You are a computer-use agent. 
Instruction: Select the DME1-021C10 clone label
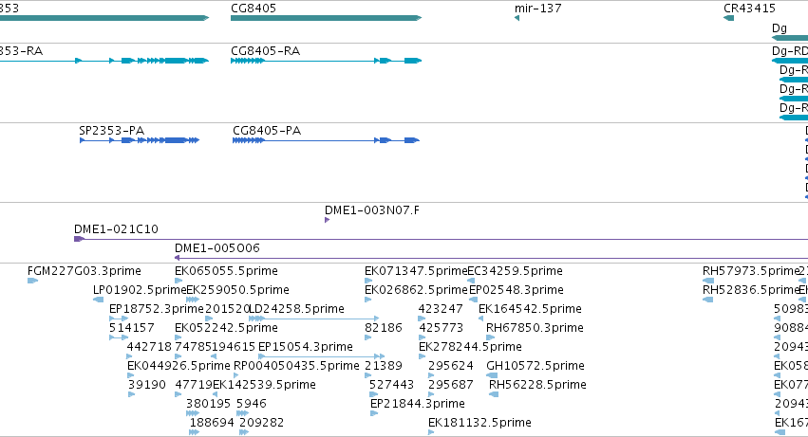pos(116,229)
